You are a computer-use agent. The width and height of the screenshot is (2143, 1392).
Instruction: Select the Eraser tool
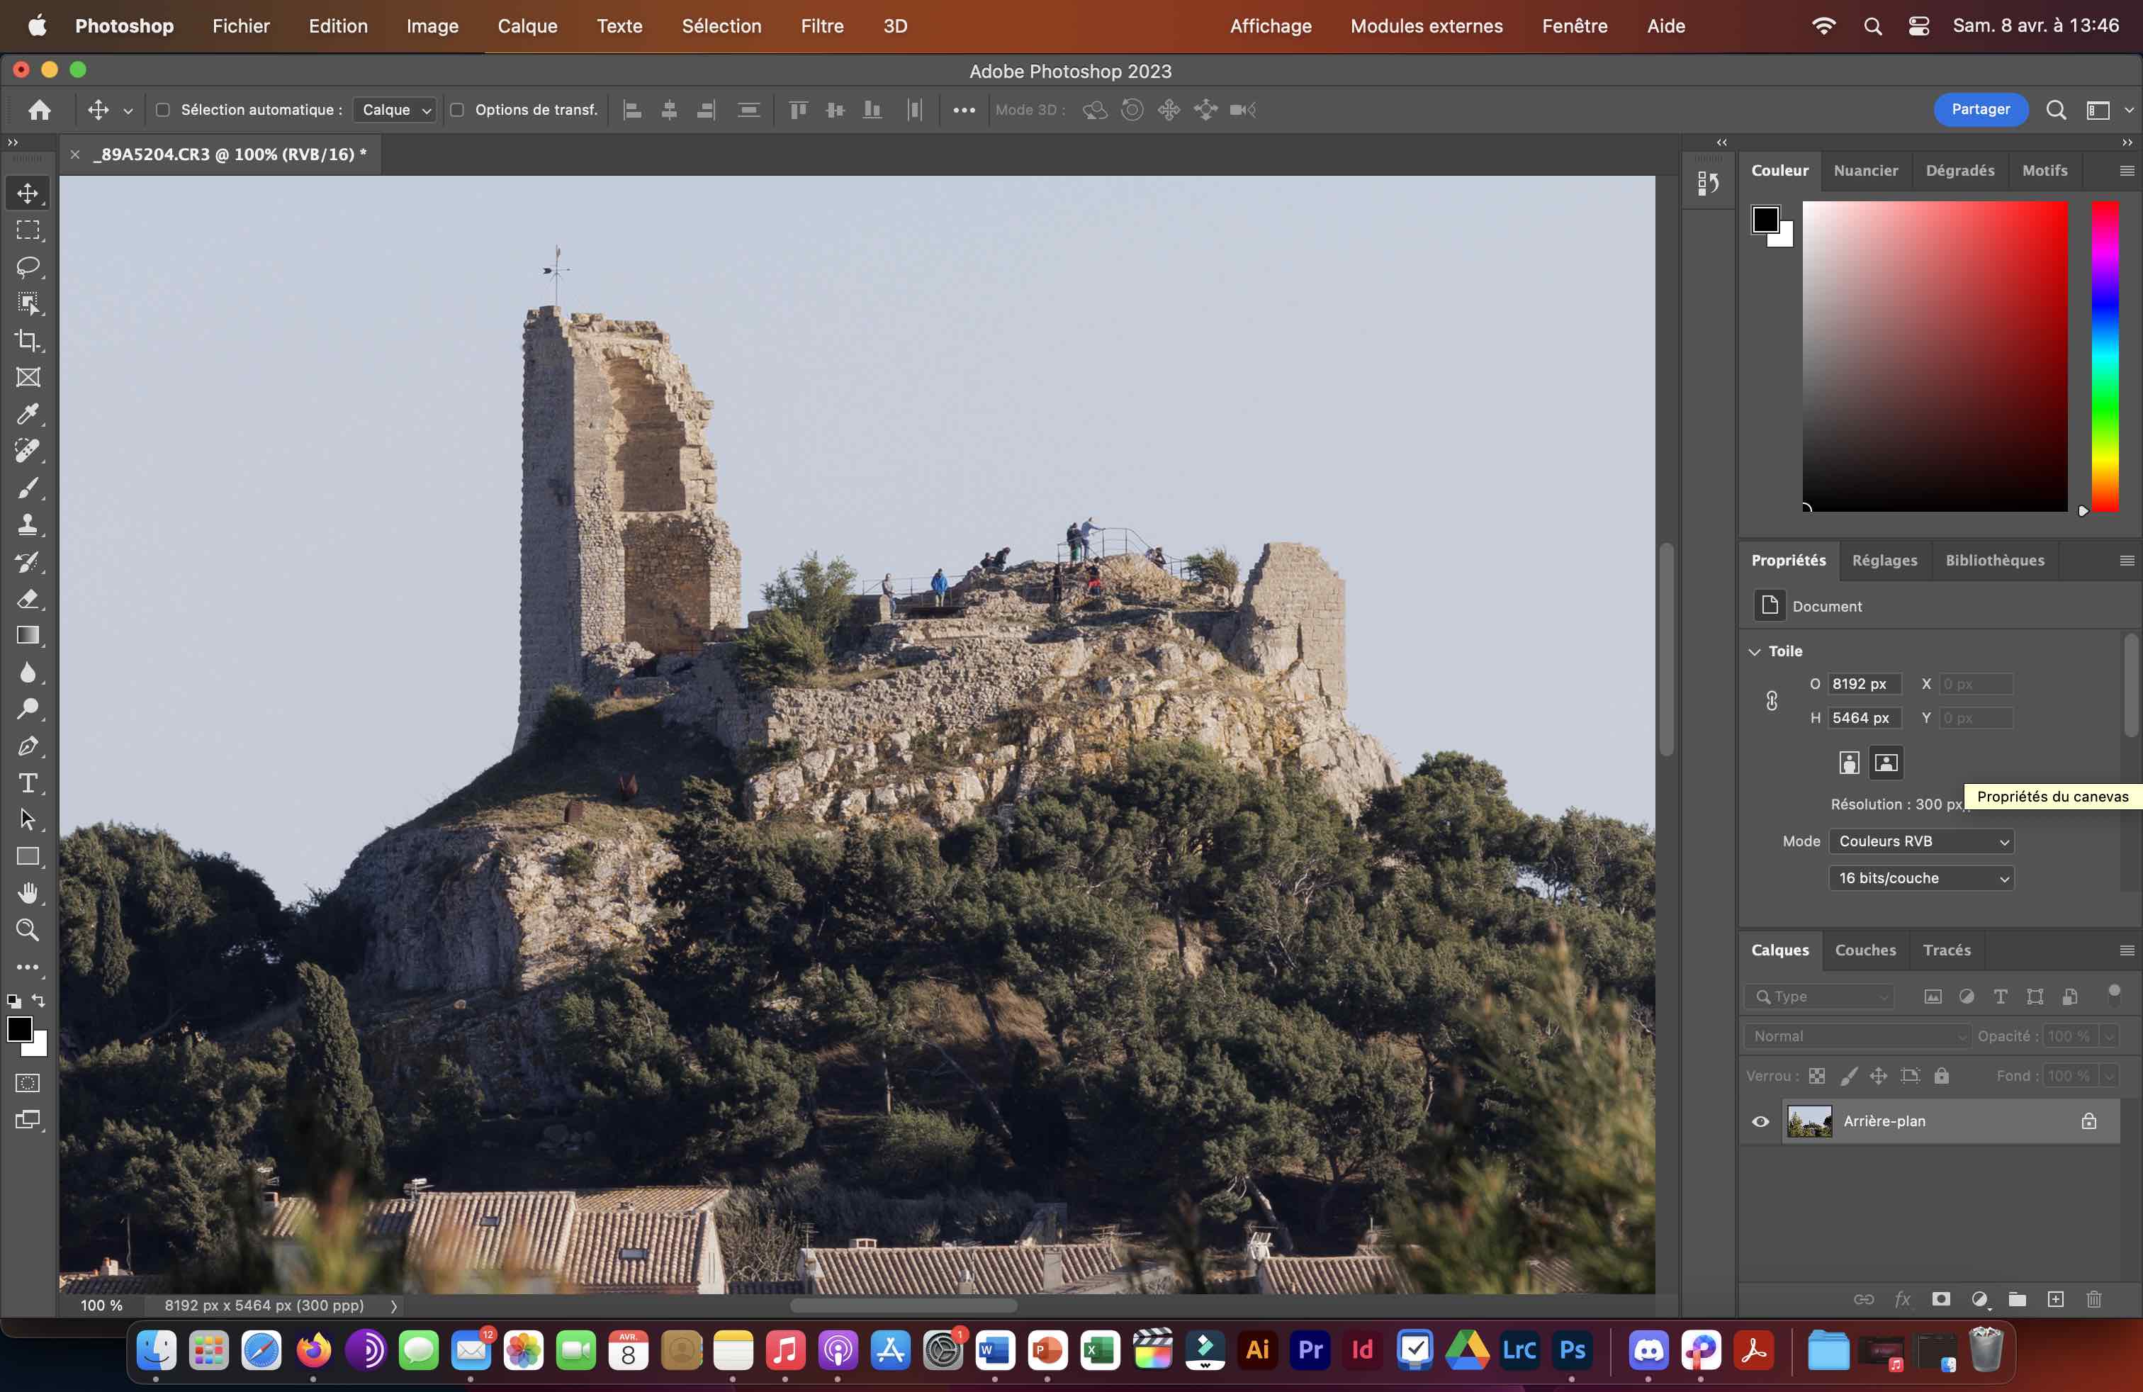pos(28,599)
